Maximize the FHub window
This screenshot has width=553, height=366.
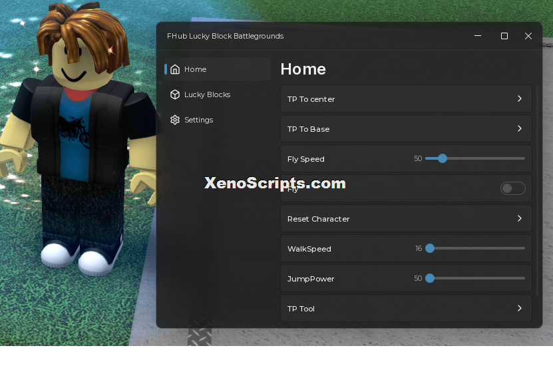pos(504,36)
